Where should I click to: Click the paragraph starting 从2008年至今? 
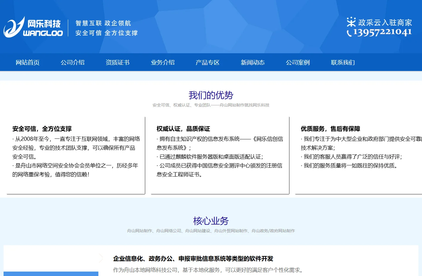pyautogui.click(x=76, y=148)
